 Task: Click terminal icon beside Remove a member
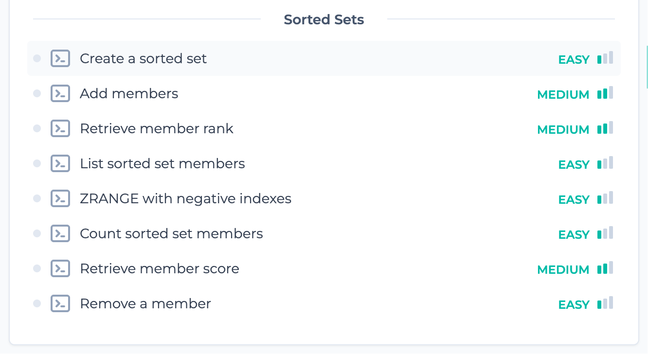60,303
